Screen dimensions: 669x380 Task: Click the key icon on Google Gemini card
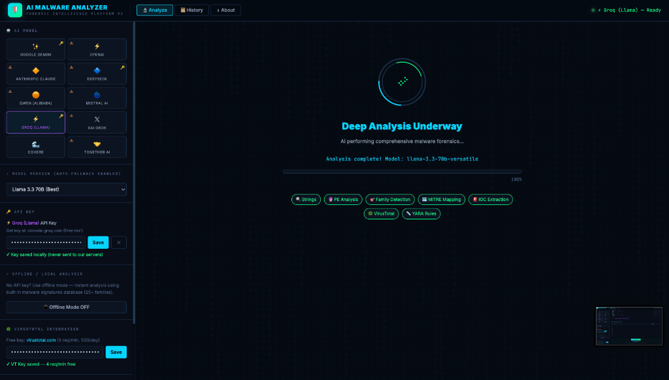point(61,43)
